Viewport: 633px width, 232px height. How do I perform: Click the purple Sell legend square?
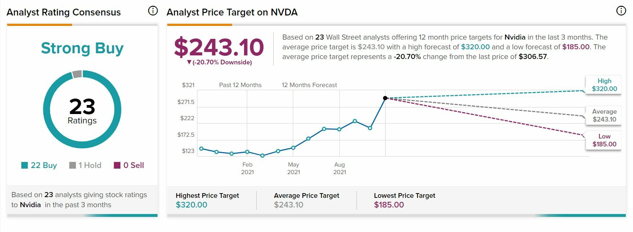[117, 165]
